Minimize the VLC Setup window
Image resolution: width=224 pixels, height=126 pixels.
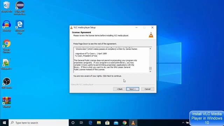click(136, 27)
